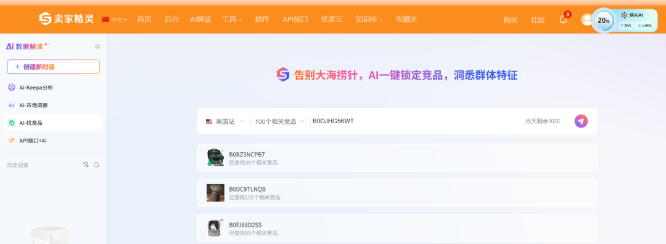Click 已查找99个相关竞品 text
This screenshot has height=244, width=666.
click(253, 233)
